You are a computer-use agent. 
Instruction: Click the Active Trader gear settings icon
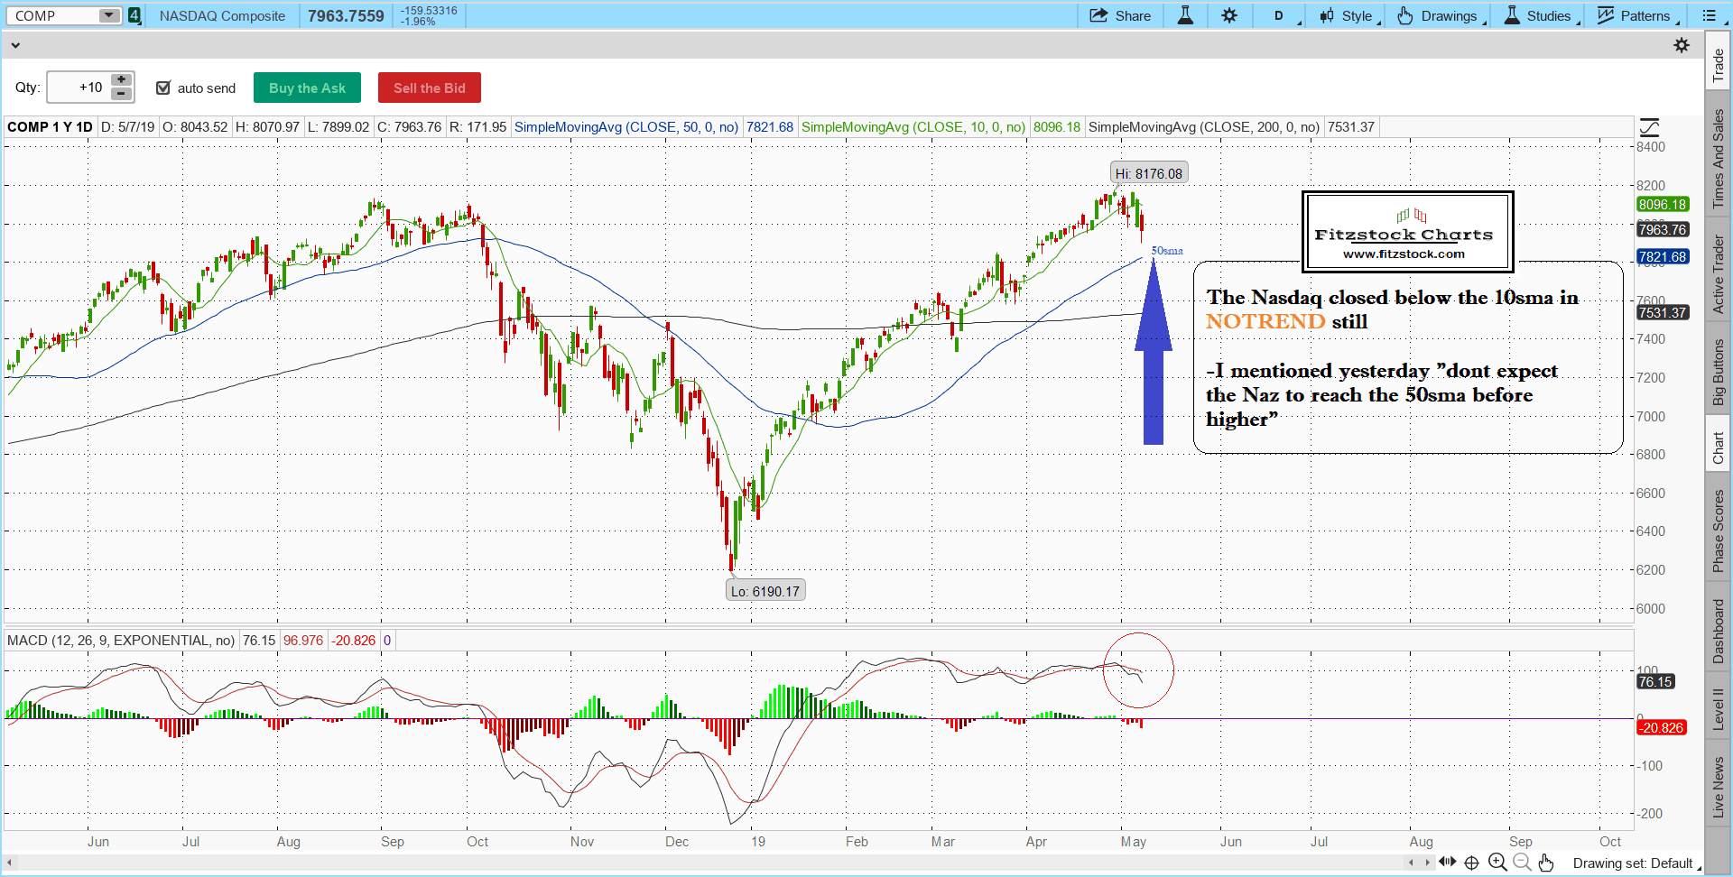point(1681,45)
